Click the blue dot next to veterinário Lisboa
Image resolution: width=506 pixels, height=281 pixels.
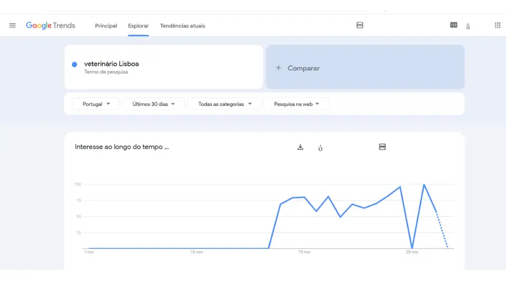click(x=74, y=65)
